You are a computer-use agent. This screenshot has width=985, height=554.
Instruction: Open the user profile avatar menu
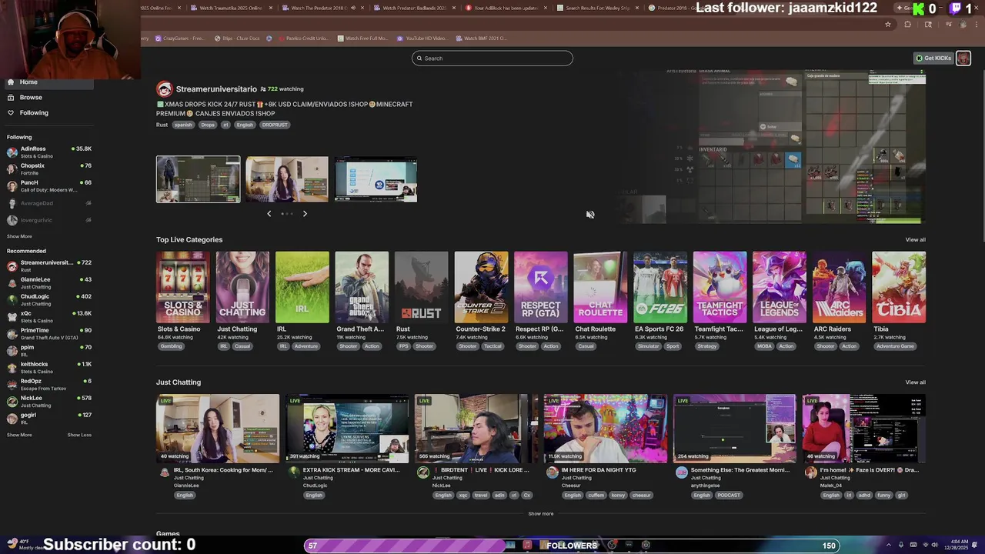[x=963, y=58]
